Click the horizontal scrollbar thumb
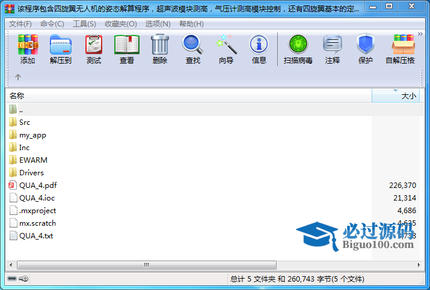 tap(147, 265)
